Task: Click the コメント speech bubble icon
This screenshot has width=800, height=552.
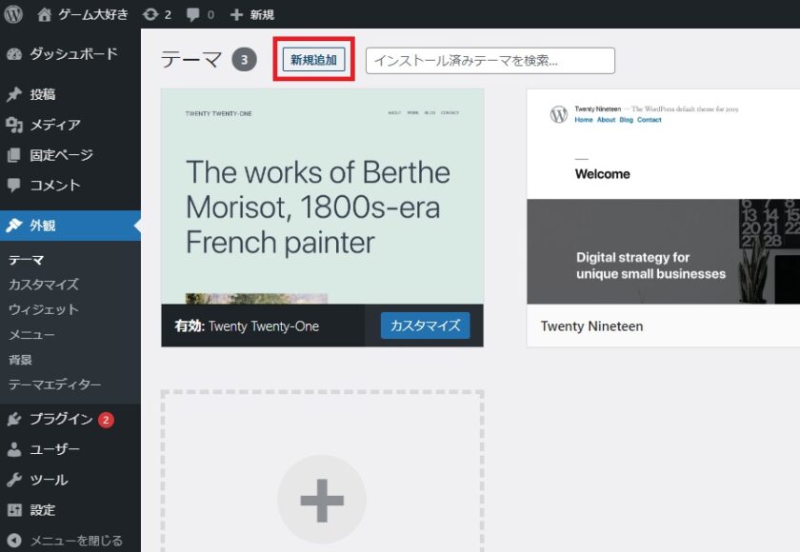Action: [x=14, y=185]
